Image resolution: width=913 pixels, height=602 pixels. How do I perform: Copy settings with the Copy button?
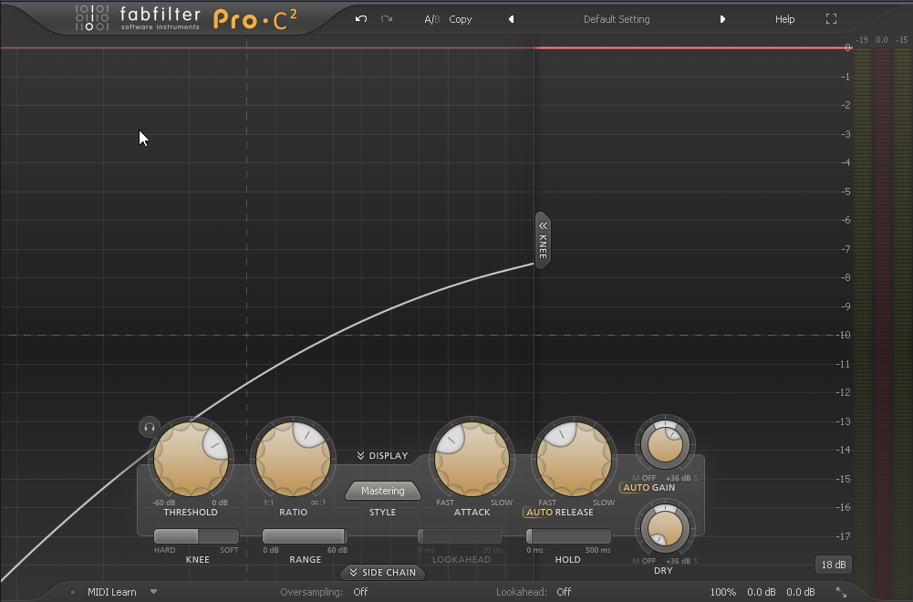[x=460, y=19]
